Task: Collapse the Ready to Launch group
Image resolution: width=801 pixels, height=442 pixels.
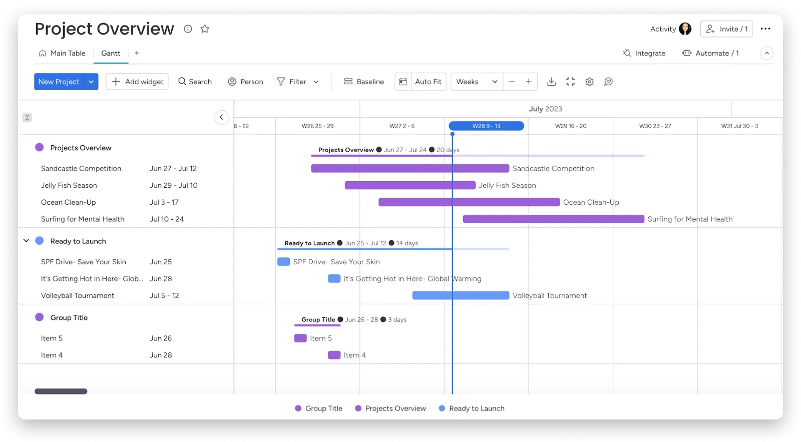Action: pos(26,241)
